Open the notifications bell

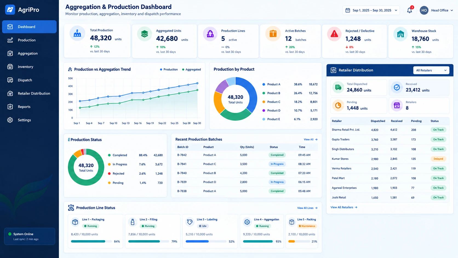pos(410,10)
